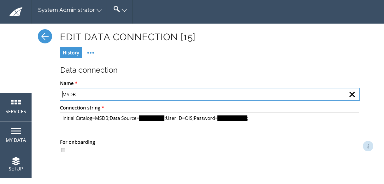
Task: Click the Edit Data Connection [15] title
Action: pos(127,37)
